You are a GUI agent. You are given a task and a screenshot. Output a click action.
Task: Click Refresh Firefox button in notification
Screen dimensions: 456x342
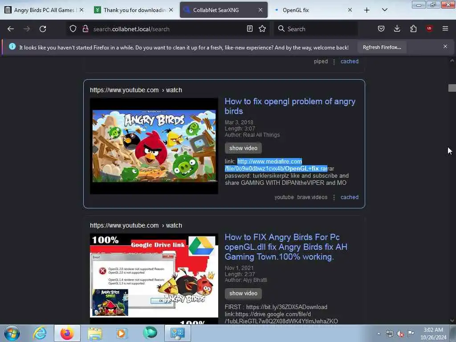point(382,47)
